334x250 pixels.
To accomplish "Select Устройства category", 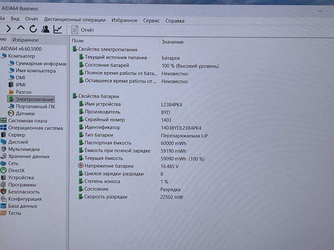I will pyautogui.click(x=17, y=177).
